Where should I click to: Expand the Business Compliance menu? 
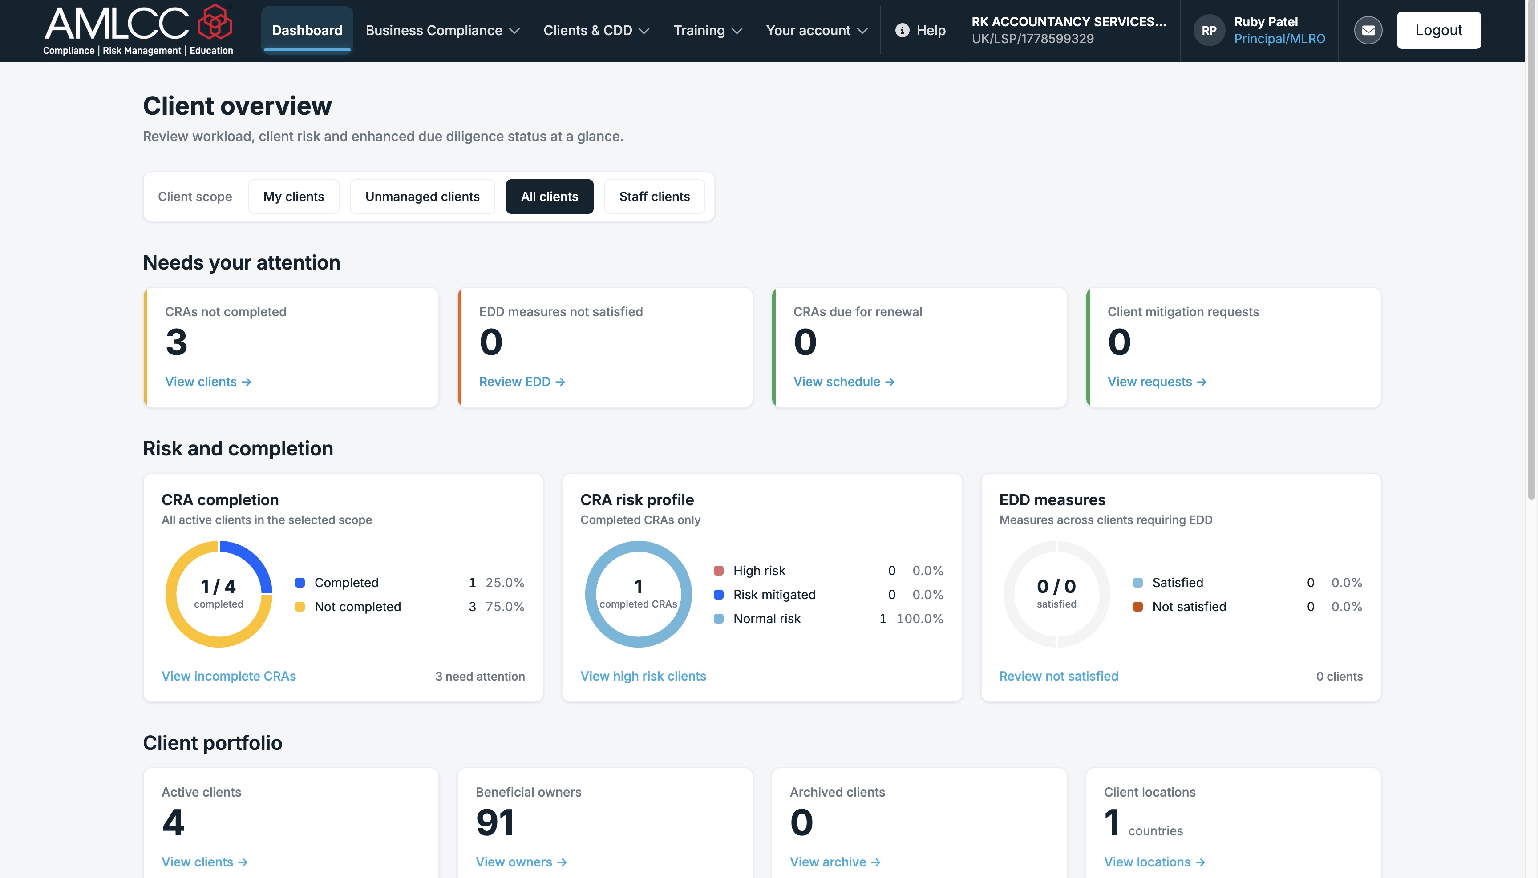[442, 30]
